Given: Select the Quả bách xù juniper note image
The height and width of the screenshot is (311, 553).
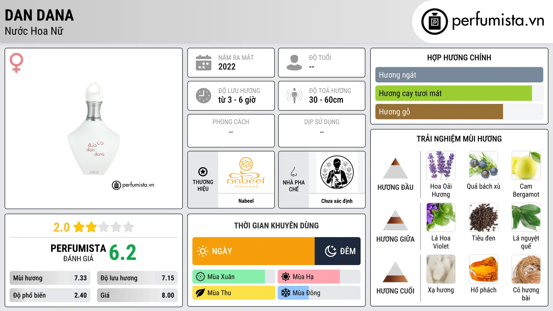Looking at the screenshot, I should click(x=483, y=165).
